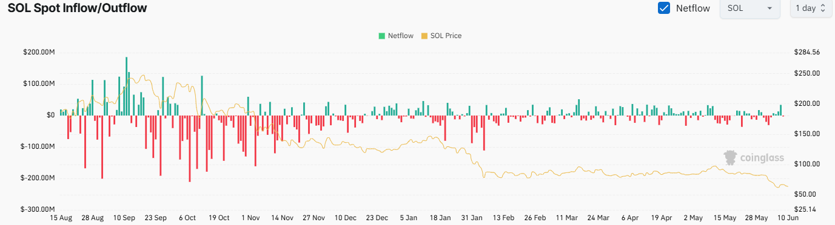
Task: Click the 11 Mar date label
Action: [566, 217]
